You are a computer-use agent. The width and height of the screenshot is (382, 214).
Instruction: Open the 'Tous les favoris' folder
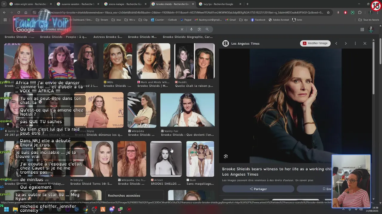(x=369, y=20)
